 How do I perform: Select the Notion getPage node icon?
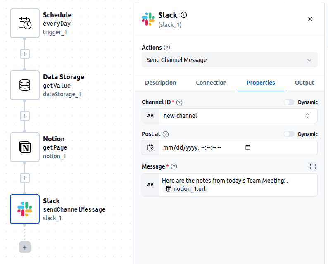click(25, 147)
